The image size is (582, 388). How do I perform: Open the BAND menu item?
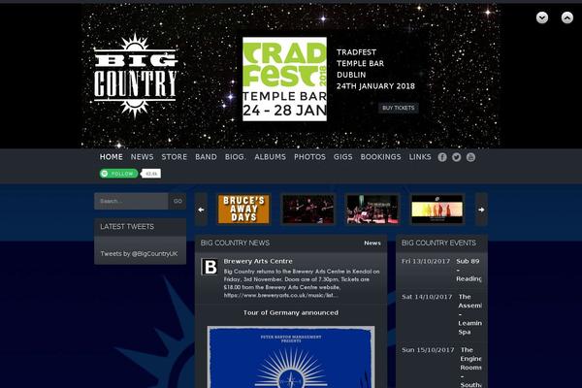click(x=206, y=157)
